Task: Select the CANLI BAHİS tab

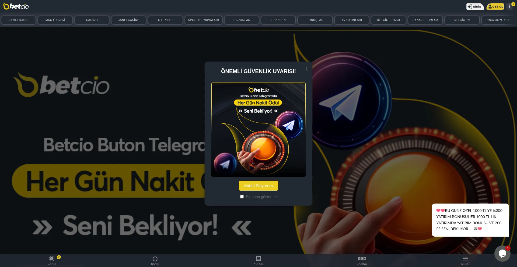Action: tap(18, 20)
